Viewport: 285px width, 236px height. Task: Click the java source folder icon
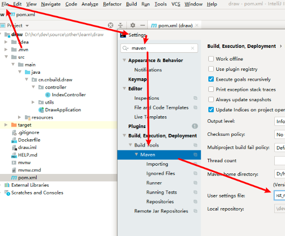click(27, 72)
